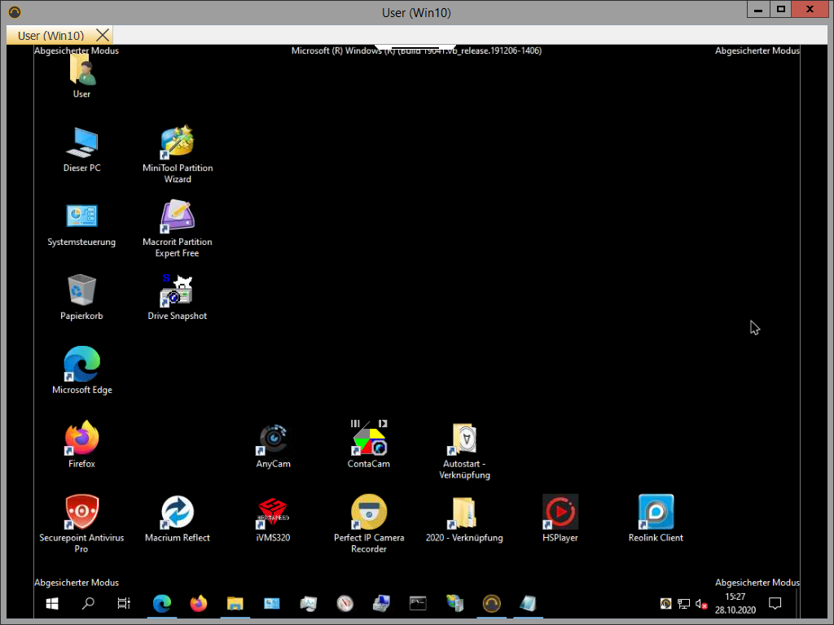
Task: Click the taskbar search magnifier
Action: (x=88, y=603)
